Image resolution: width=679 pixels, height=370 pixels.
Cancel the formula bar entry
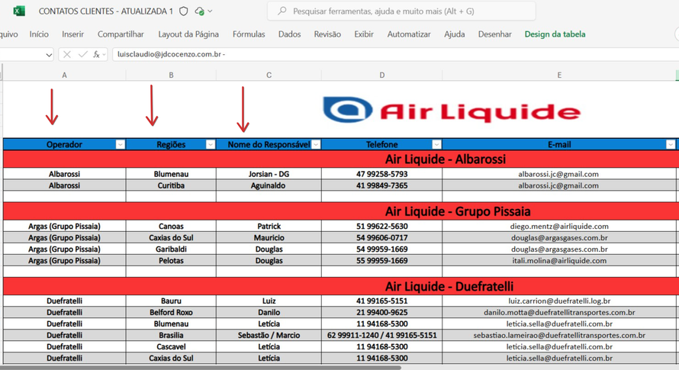click(x=67, y=55)
